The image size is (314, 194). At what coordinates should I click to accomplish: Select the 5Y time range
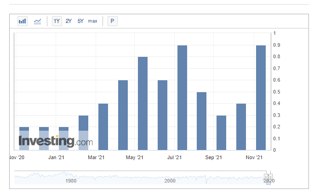click(x=80, y=21)
